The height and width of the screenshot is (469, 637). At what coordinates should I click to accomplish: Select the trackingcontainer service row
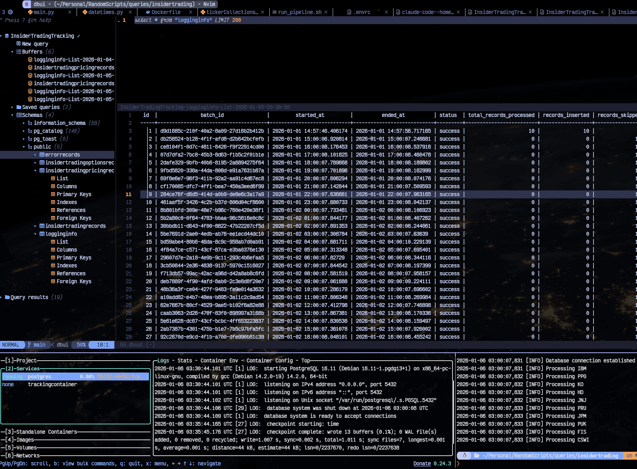pyautogui.click(x=52, y=384)
